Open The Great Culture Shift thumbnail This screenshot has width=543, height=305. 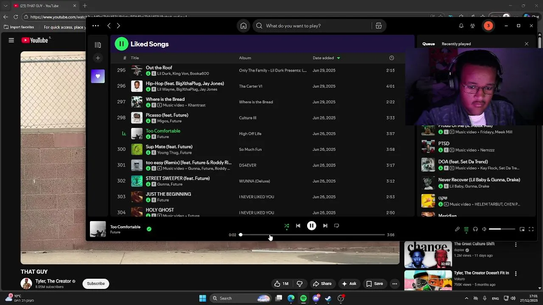428,255
